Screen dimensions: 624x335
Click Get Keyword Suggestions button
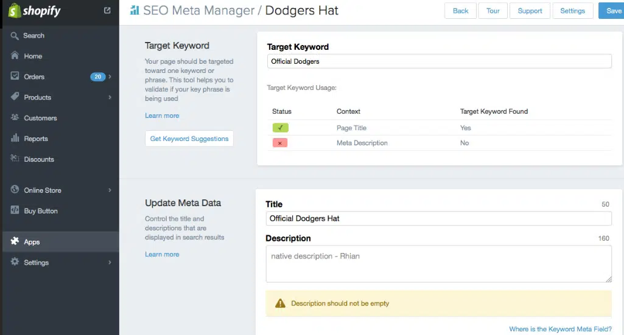click(x=189, y=139)
